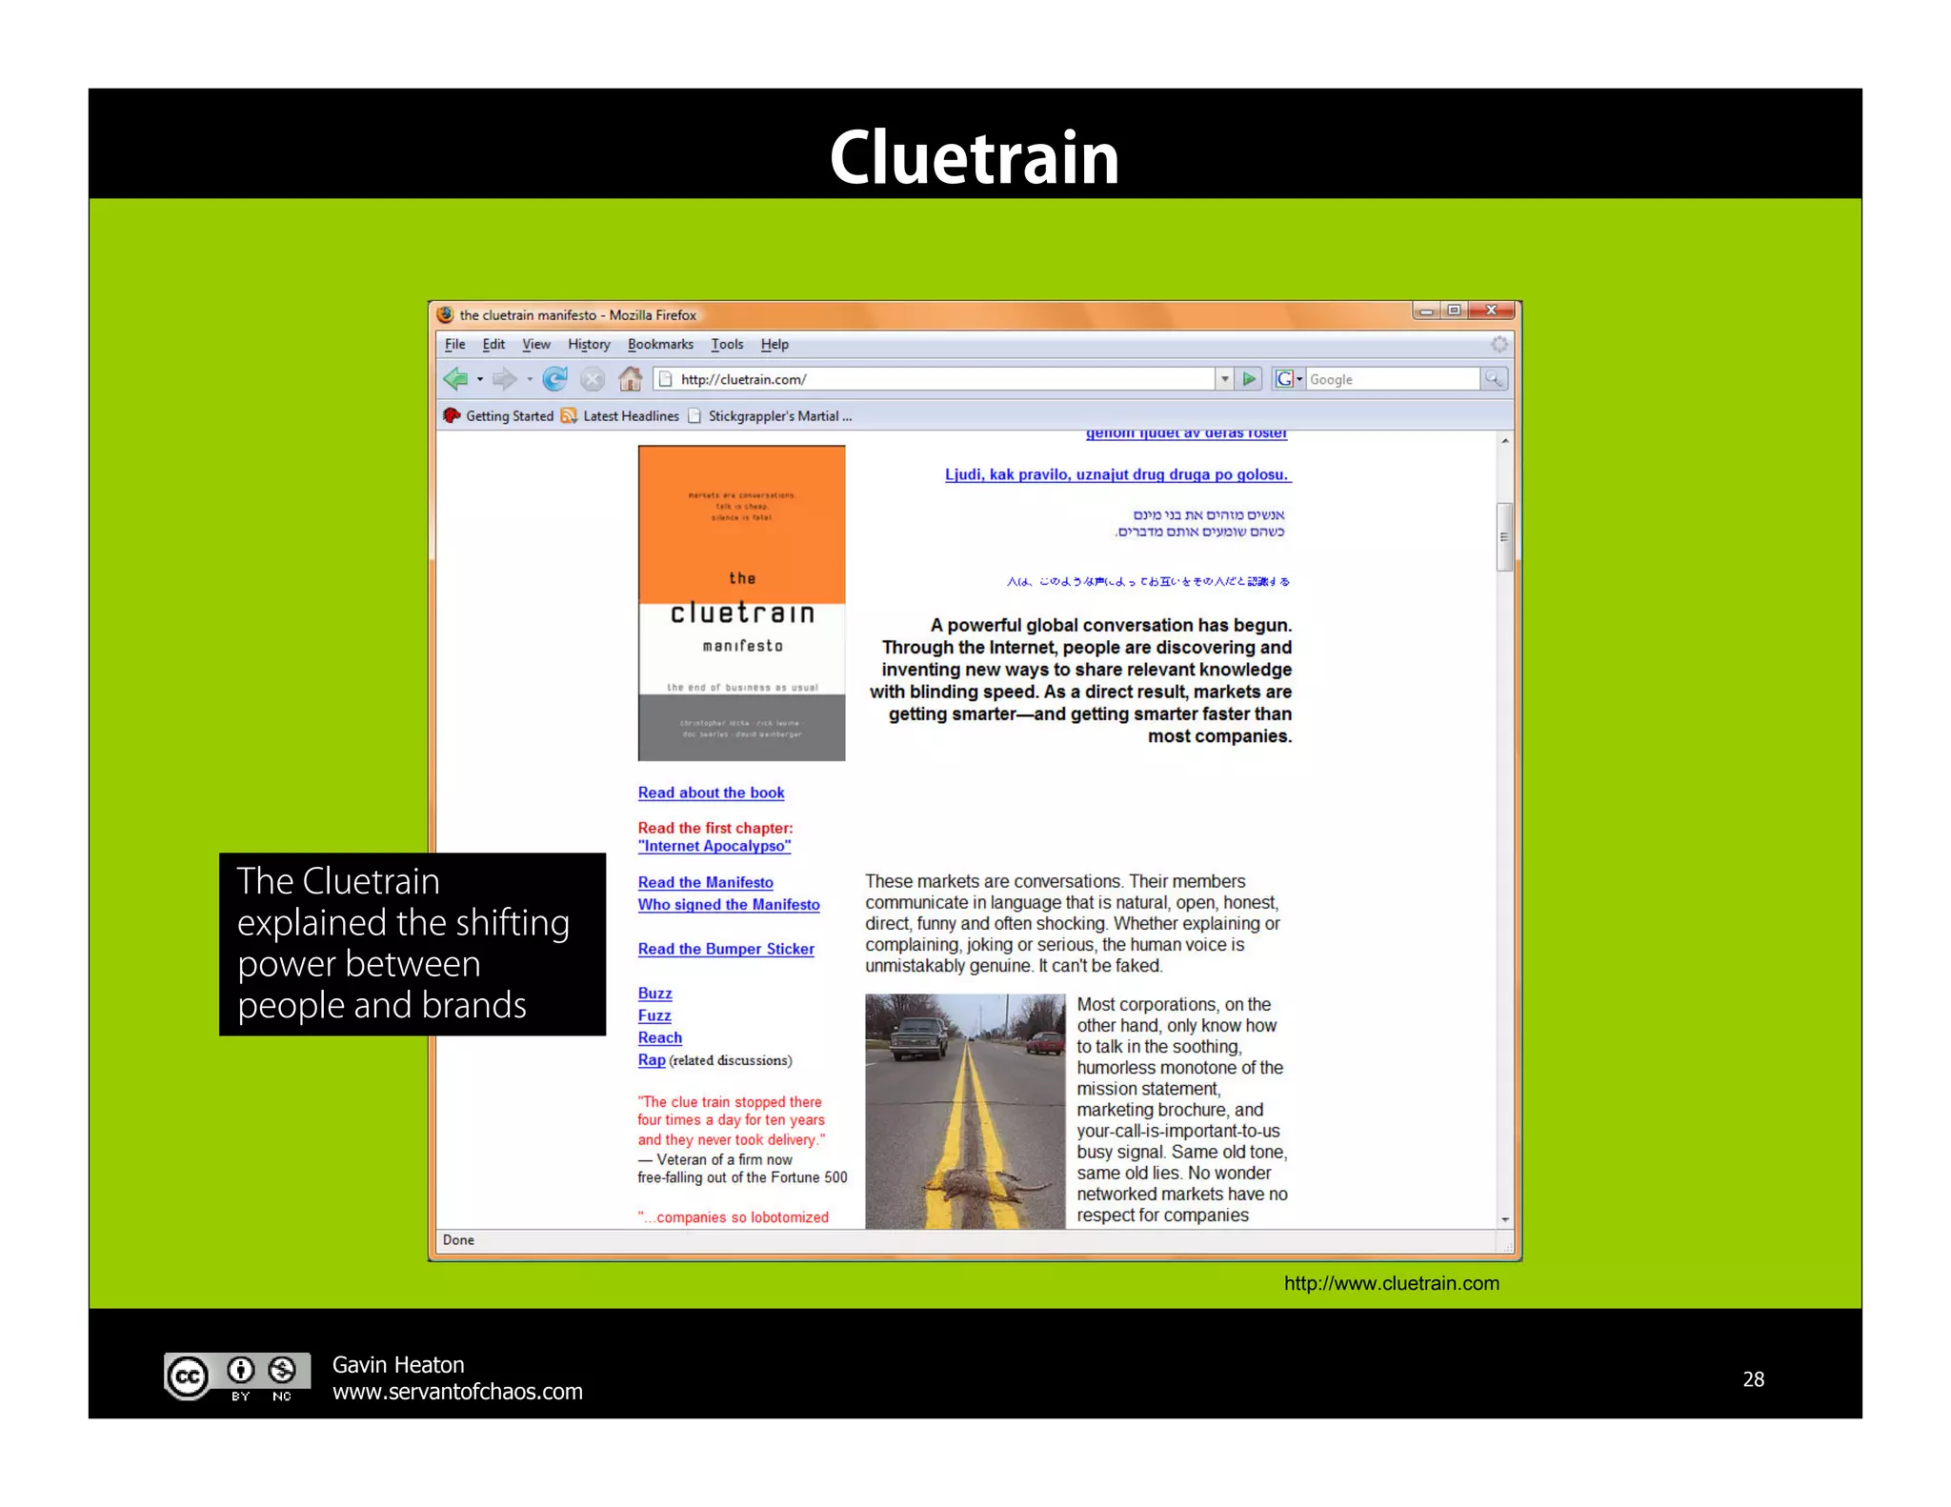
Task: Click the scrollbar down arrow
Action: click(1504, 1219)
